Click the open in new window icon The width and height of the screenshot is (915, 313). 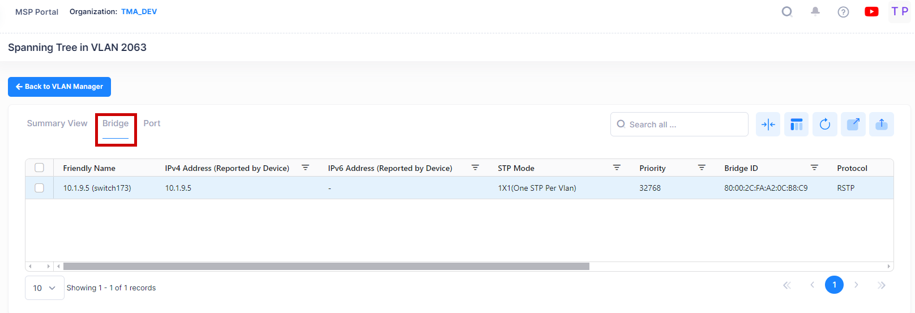853,125
